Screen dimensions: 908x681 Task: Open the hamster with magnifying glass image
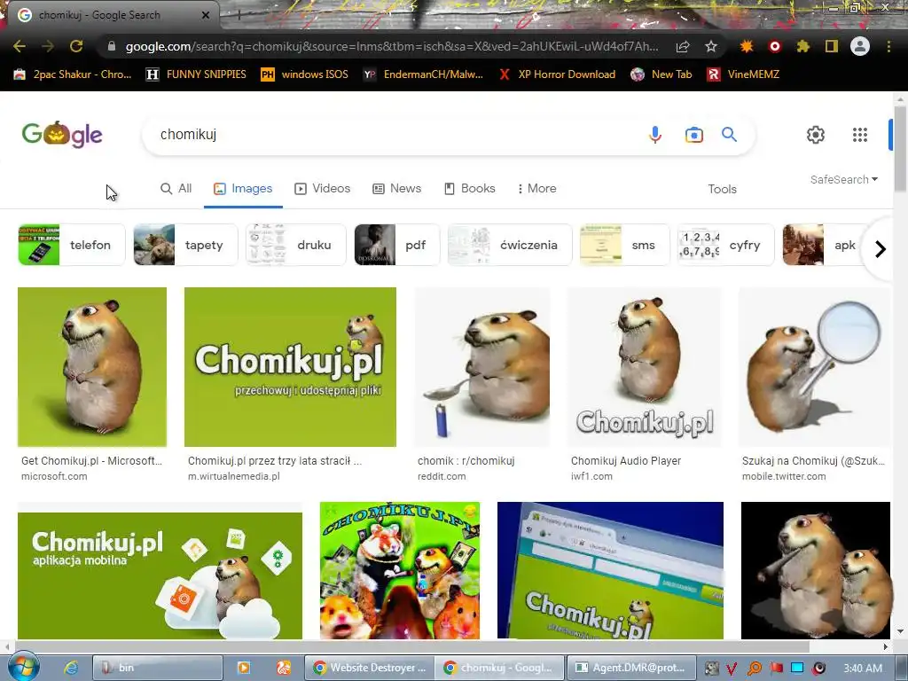point(815,367)
